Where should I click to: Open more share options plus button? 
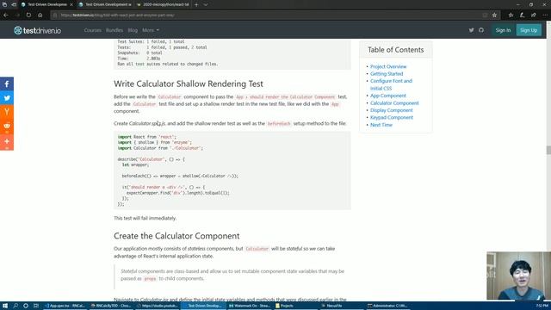tap(7, 141)
